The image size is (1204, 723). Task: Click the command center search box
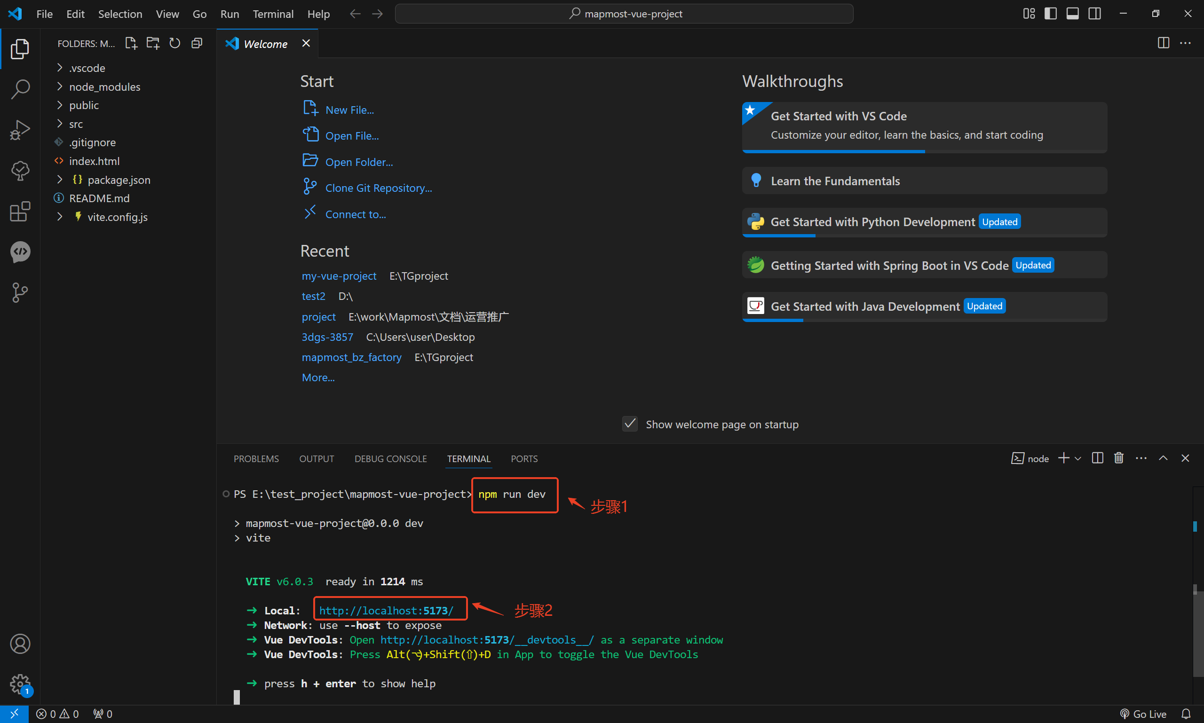[x=624, y=14]
